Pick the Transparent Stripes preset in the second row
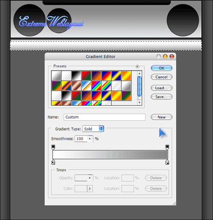This screenshot has height=220, width=213. pos(117,85)
